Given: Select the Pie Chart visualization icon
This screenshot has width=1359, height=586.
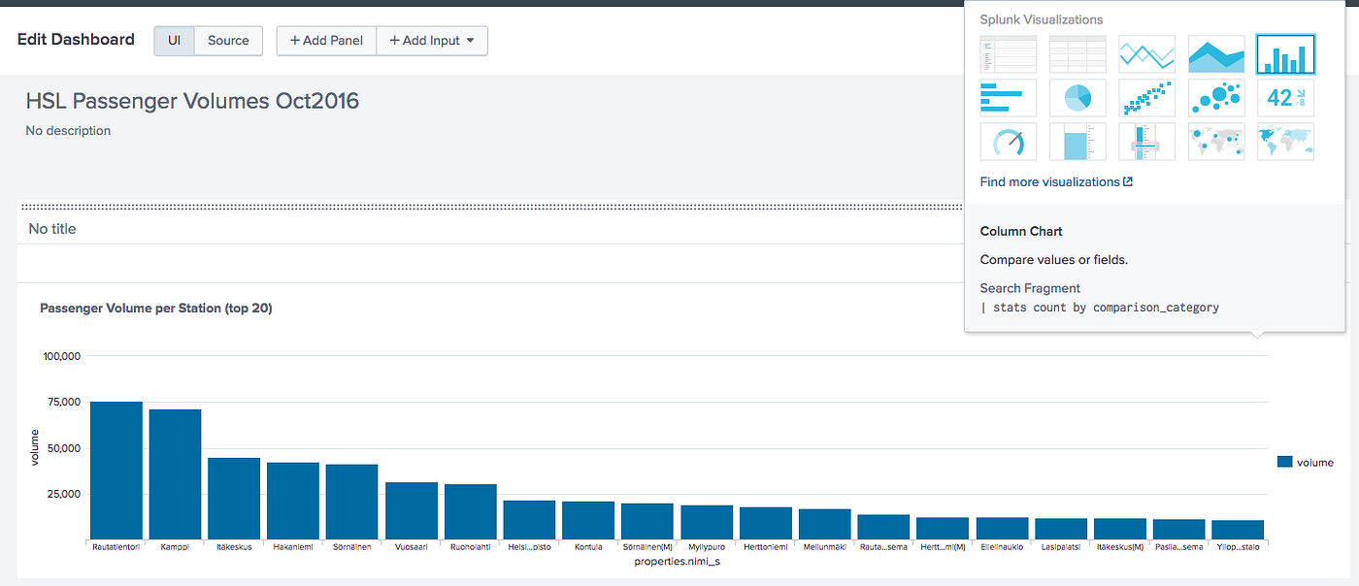Looking at the screenshot, I should point(1077,98).
